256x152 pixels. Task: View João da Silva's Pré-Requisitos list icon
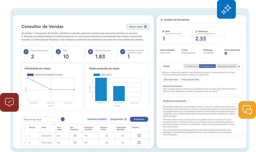[x=75, y=136]
